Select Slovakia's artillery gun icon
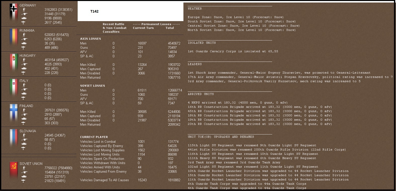Image resolution: width=396 pixels, height=191 pixels. tap(24, 140)
